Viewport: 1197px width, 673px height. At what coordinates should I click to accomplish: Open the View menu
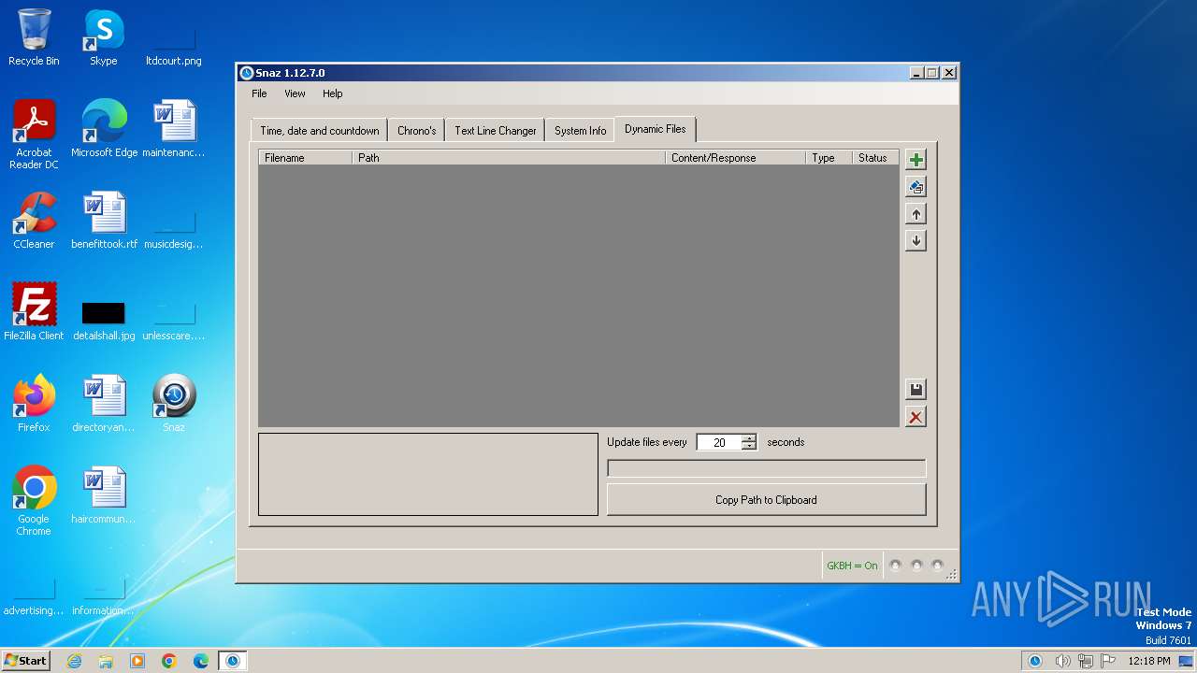(x=295, y=93)
